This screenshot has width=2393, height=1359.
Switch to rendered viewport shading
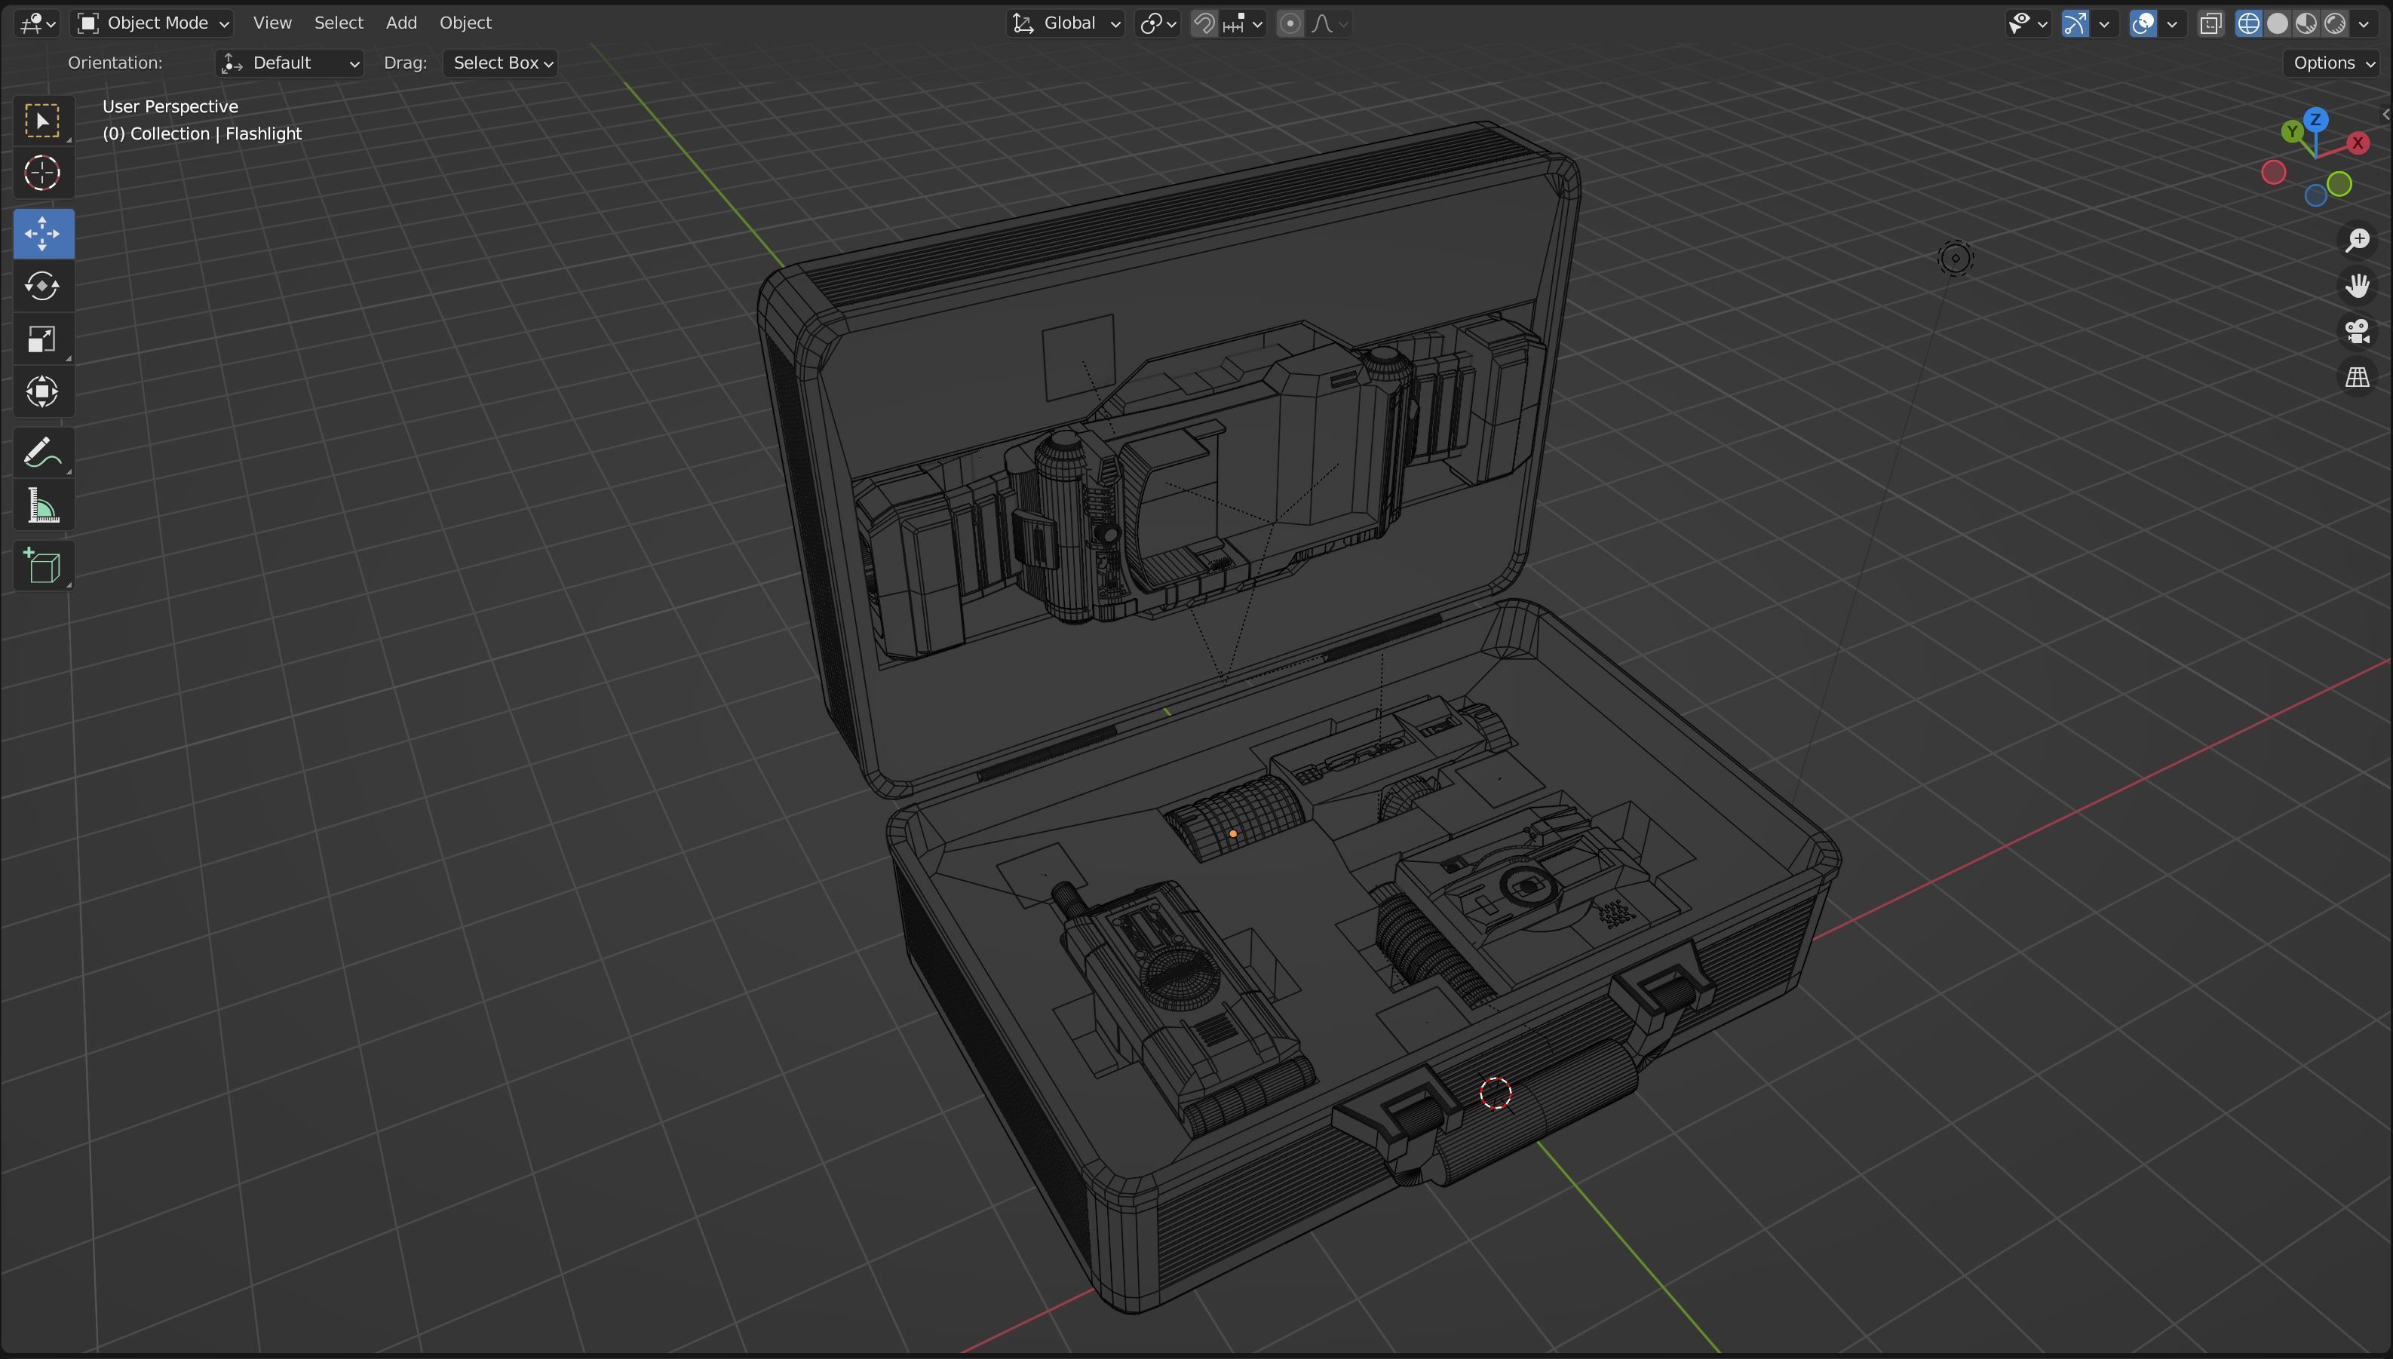pyautogui.click(x=2335, y=23)
